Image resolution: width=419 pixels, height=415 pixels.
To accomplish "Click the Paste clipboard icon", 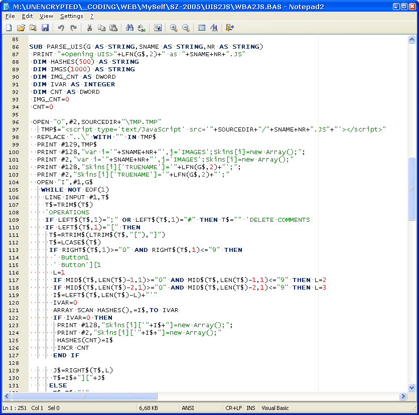I will pyautogui.click(x=113, y=28).
